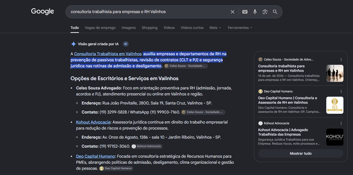Click the KOHOUT Advocacia logo thumbnail
353x175 pixels.
[x=335, y=137]
